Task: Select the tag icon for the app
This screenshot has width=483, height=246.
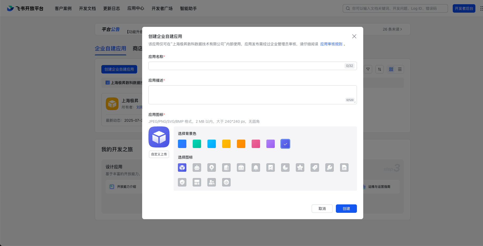Action: tap(315, 168)
